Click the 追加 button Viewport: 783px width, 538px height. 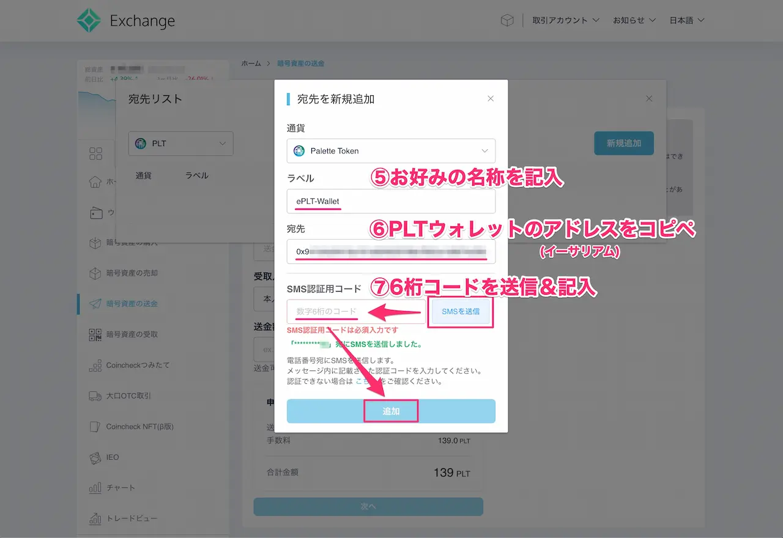[x=391, y=411]
